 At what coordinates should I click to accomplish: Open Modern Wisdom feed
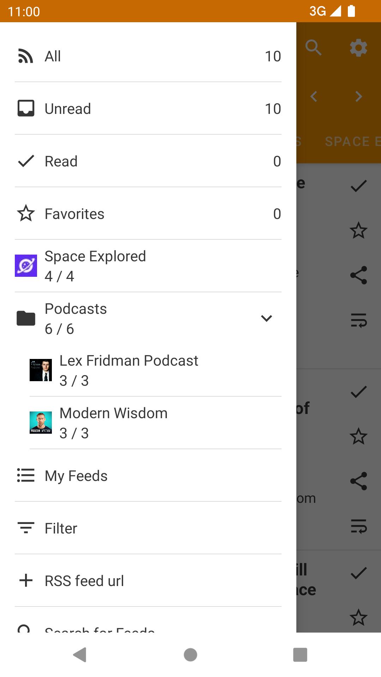[155, 423]
